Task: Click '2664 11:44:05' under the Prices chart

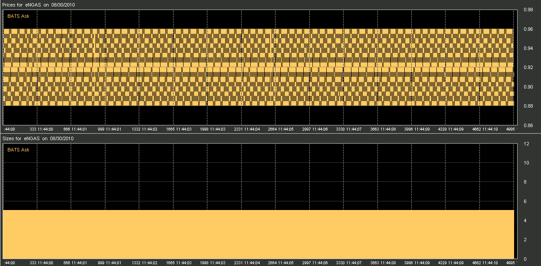Action: click(280, 129)
